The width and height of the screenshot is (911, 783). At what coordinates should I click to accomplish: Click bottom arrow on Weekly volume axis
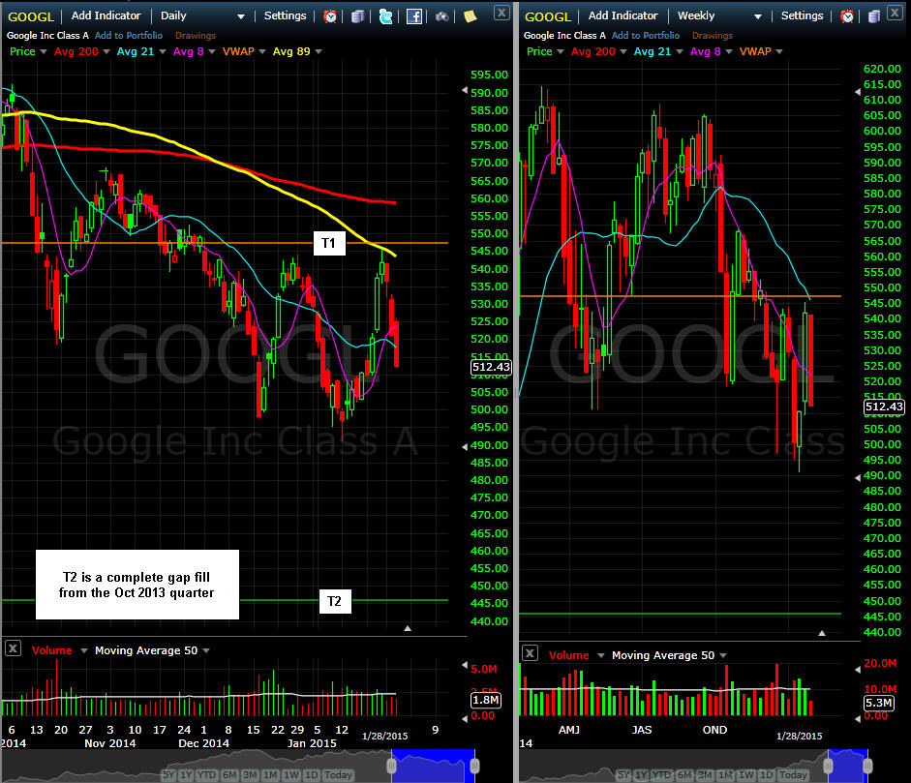pyautogui.click(x=858, y=719)
